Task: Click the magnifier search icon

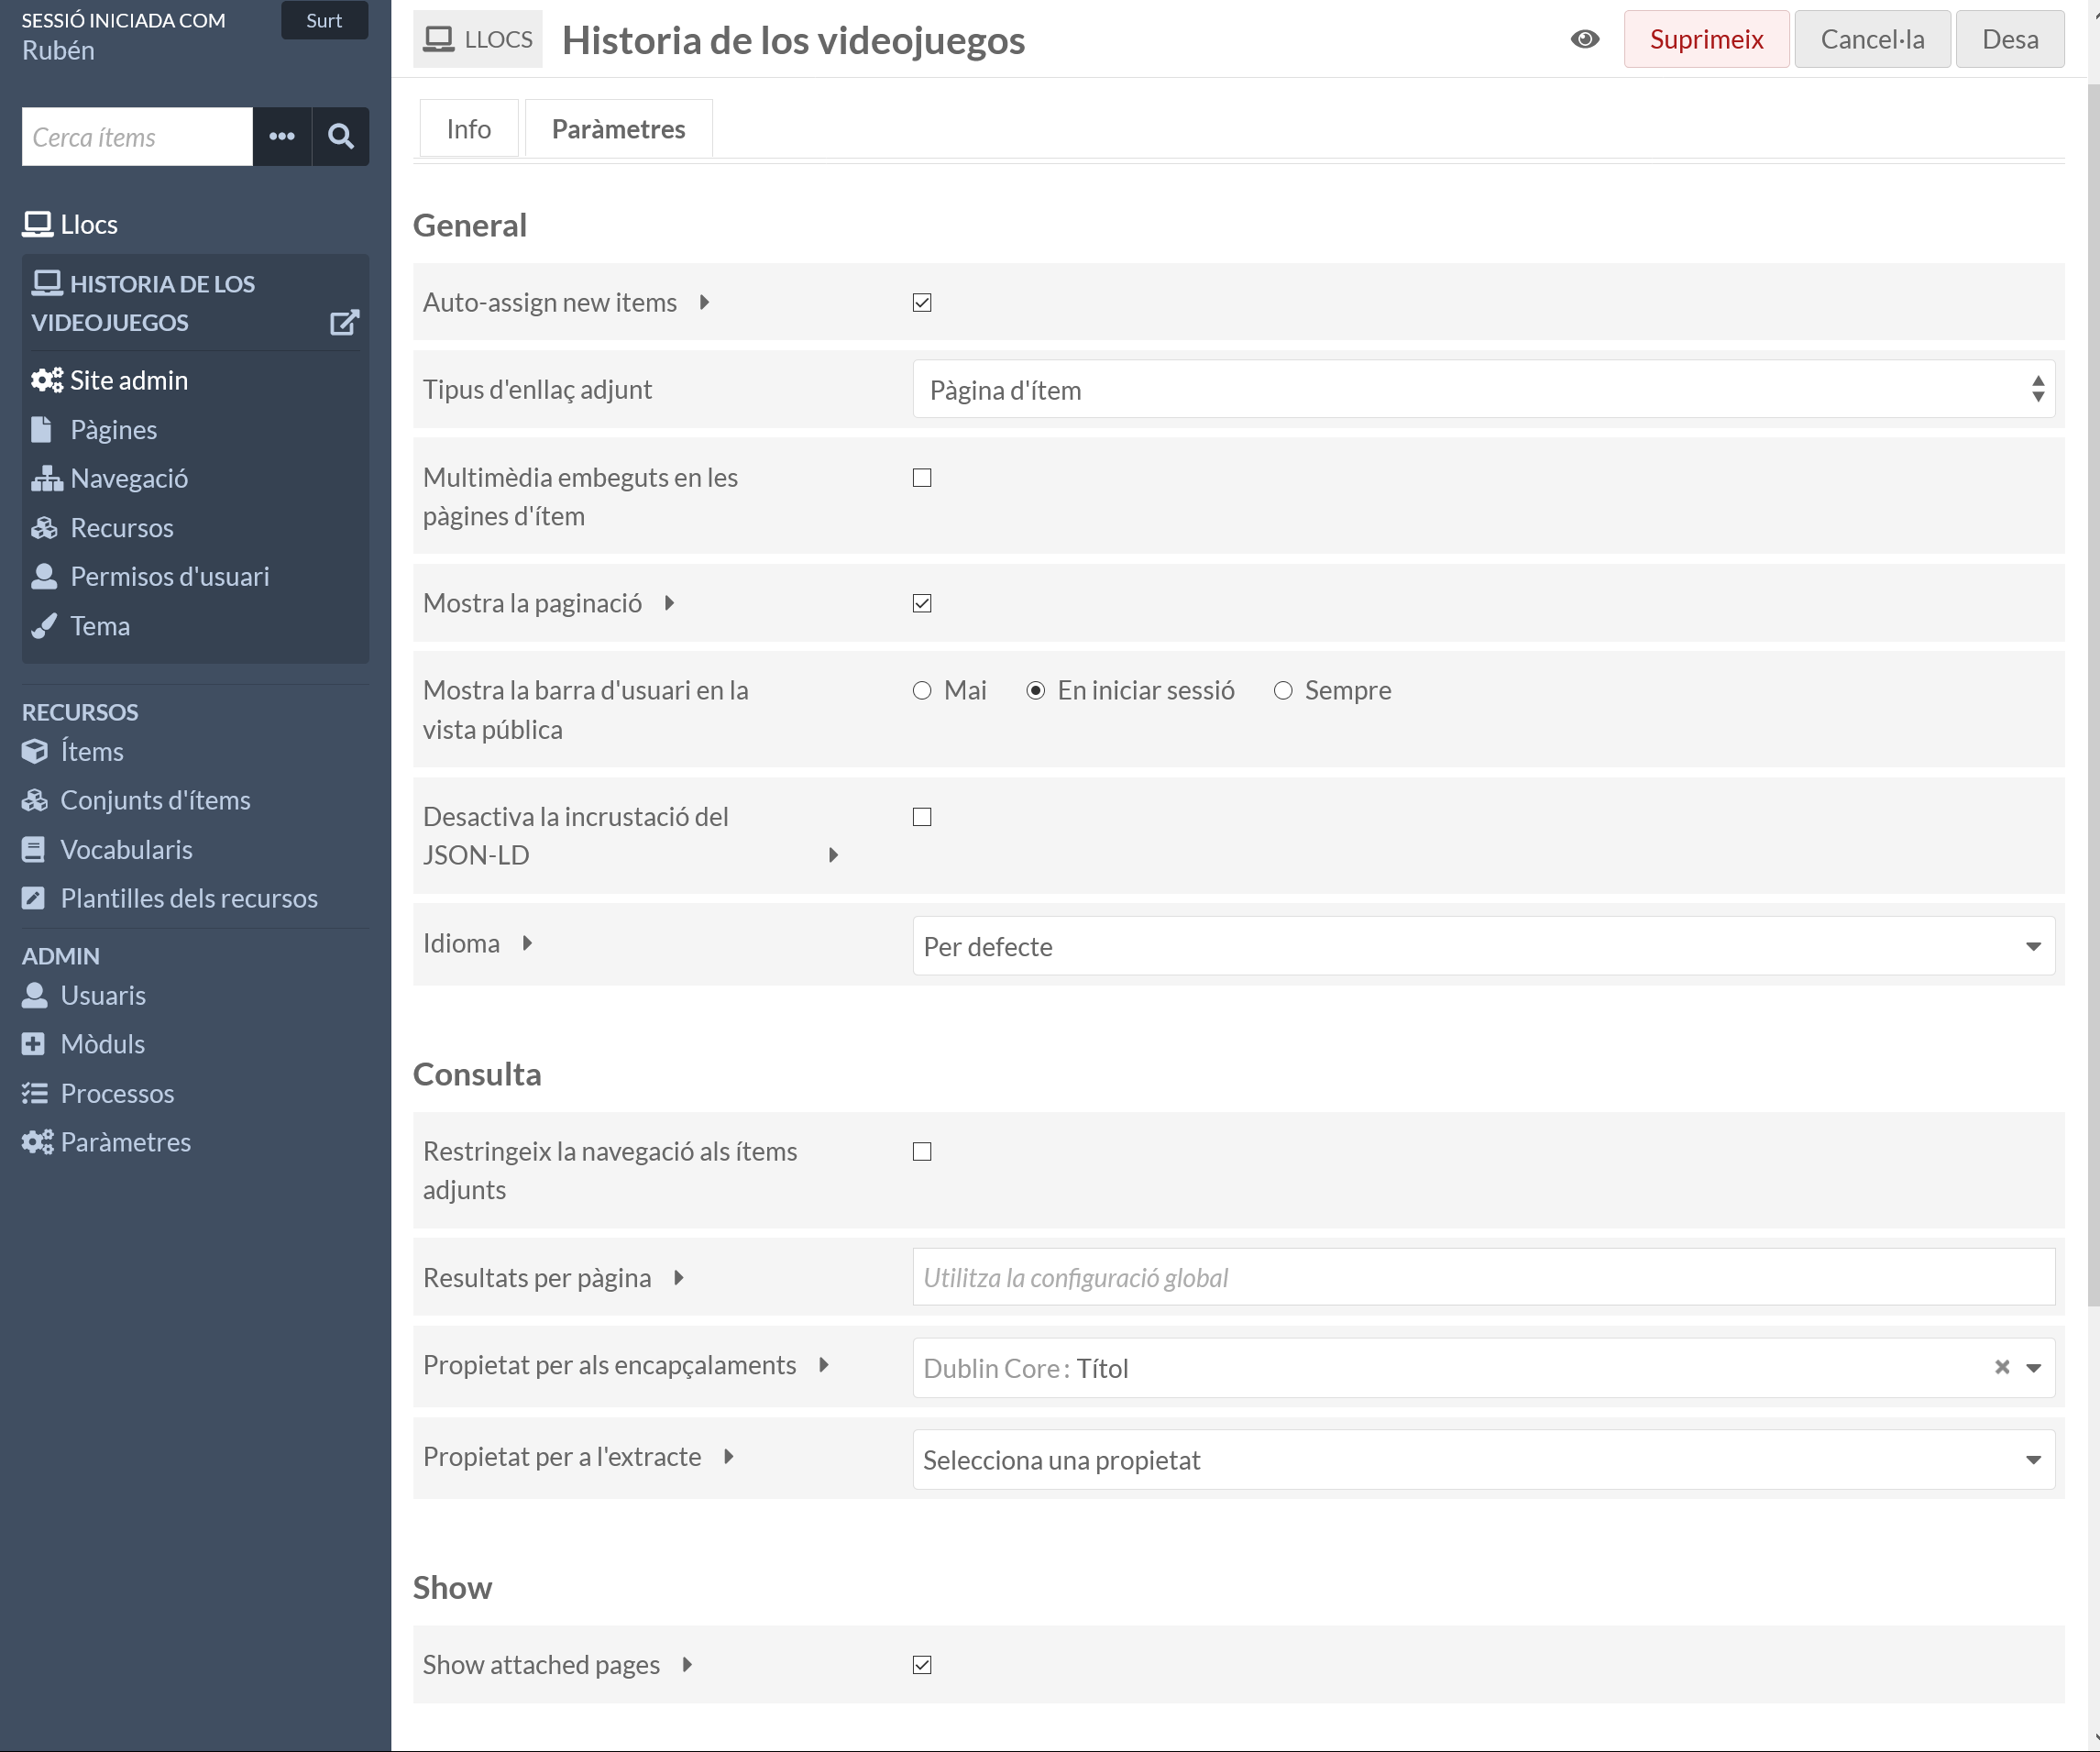Action: pos(340,136)
